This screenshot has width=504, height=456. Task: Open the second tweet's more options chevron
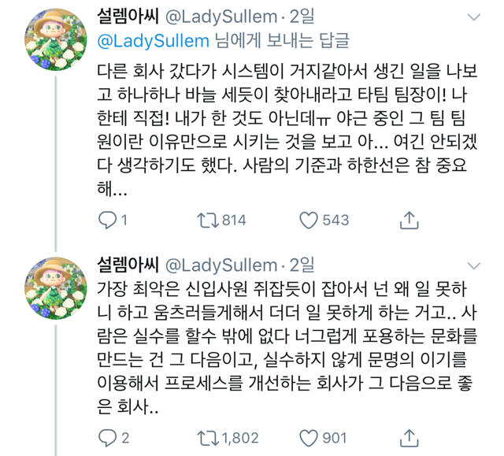(473, 265)
